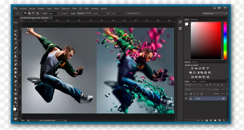This screenshot has width=244, height=130.
Task: Open the Capas panel flyout menu
Action: tap(228, 81)
